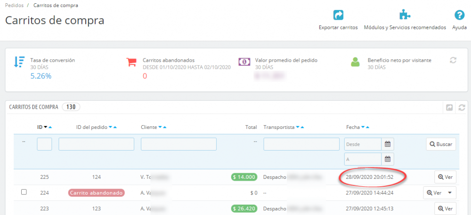The height and width of the screenshot is (215, 471).
Task: Expand dropdown arrow next to Ver for cart 224
Action: [450, 193]
